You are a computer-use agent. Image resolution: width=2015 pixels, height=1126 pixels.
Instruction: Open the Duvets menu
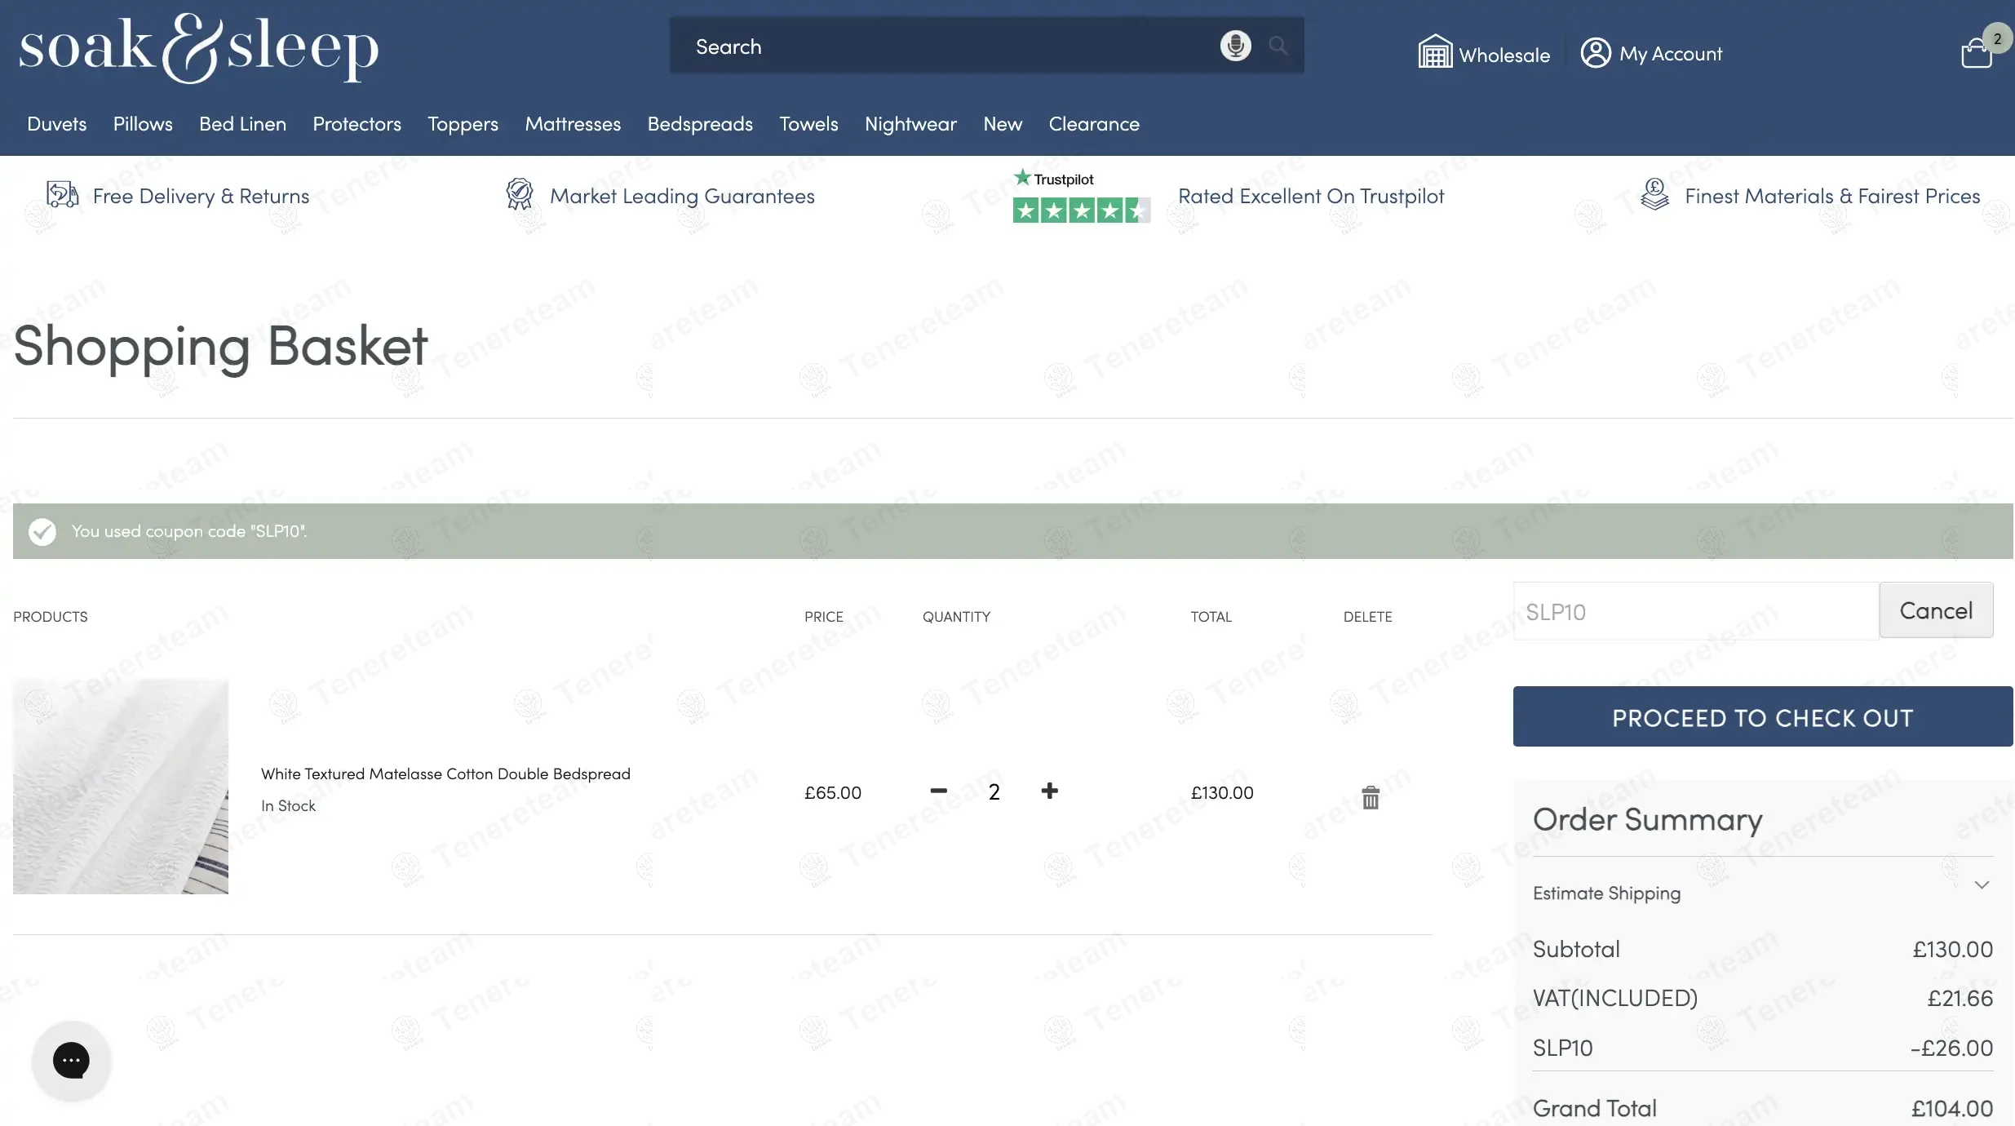point(56,124)
